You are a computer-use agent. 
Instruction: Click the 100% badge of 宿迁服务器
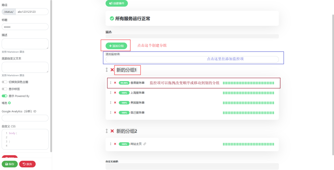coord(124,112)
